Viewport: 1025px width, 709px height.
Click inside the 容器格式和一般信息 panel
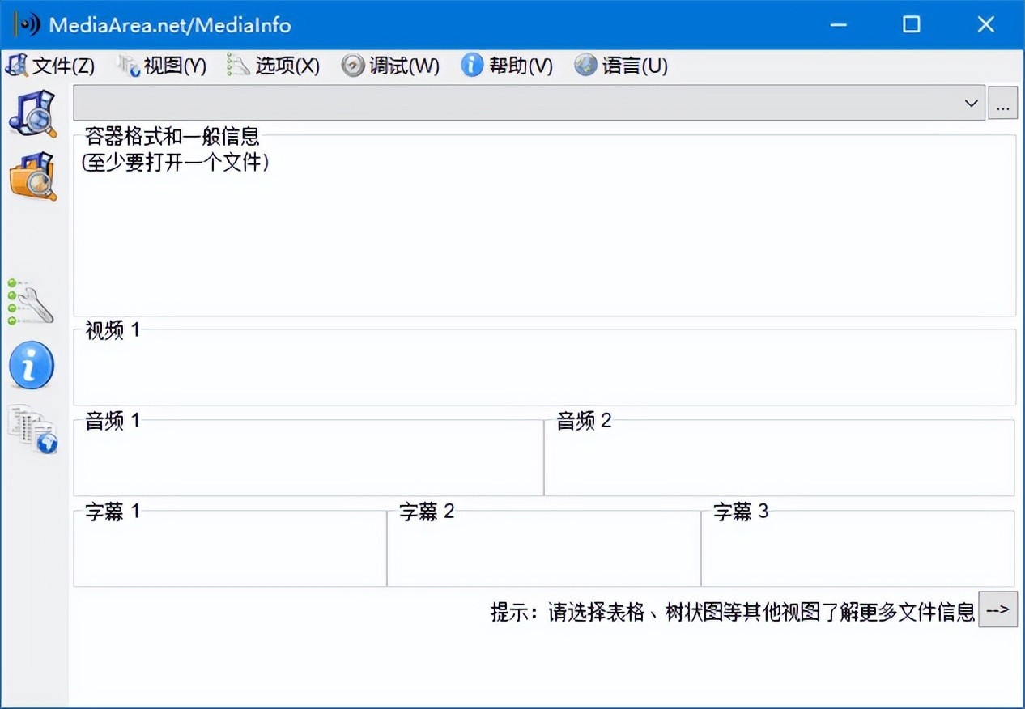click(544, 235)
